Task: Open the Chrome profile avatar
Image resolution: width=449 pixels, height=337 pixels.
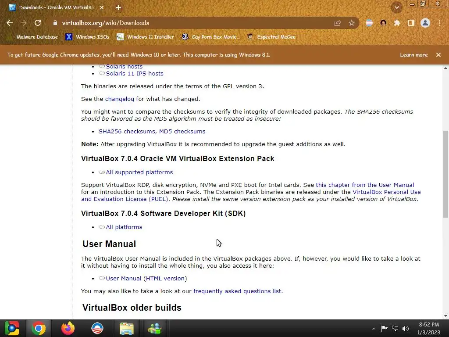Action: [425, 23]
